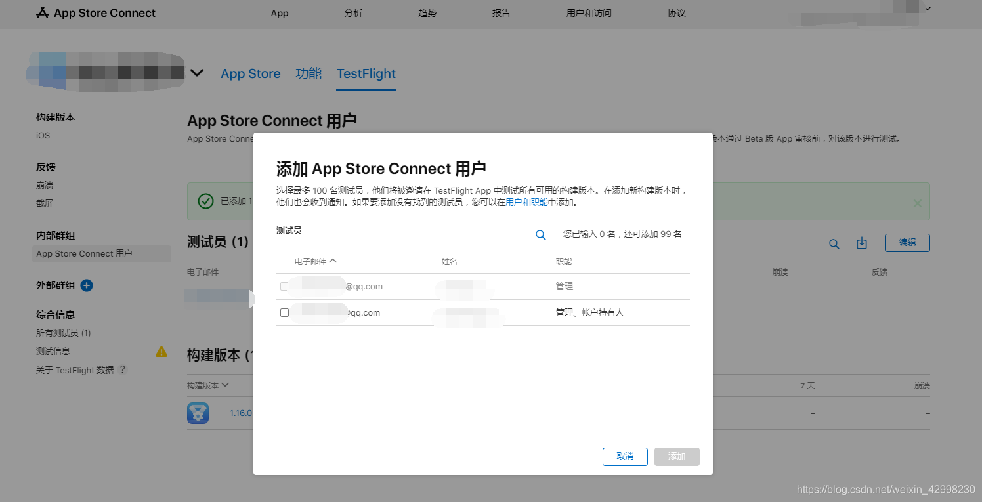Viewport: 982px width, 502px height.
Task: Open the search icon in the dialog
Action: click(x=541, y=235)
